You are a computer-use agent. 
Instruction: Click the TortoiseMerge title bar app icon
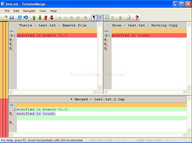(x=3, y=4)
